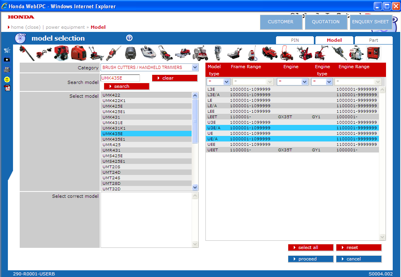This screenshot has height=277, width=401.
Task: Click the DVD disc icon beside model selection
Action: (x=21, y=38)
